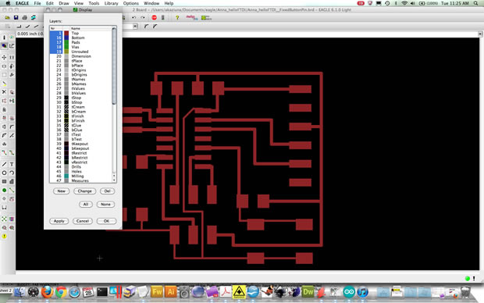Open Google Chrome from the Dock
Viewport: 484px width, 303px height.
[x=61, y=291]
